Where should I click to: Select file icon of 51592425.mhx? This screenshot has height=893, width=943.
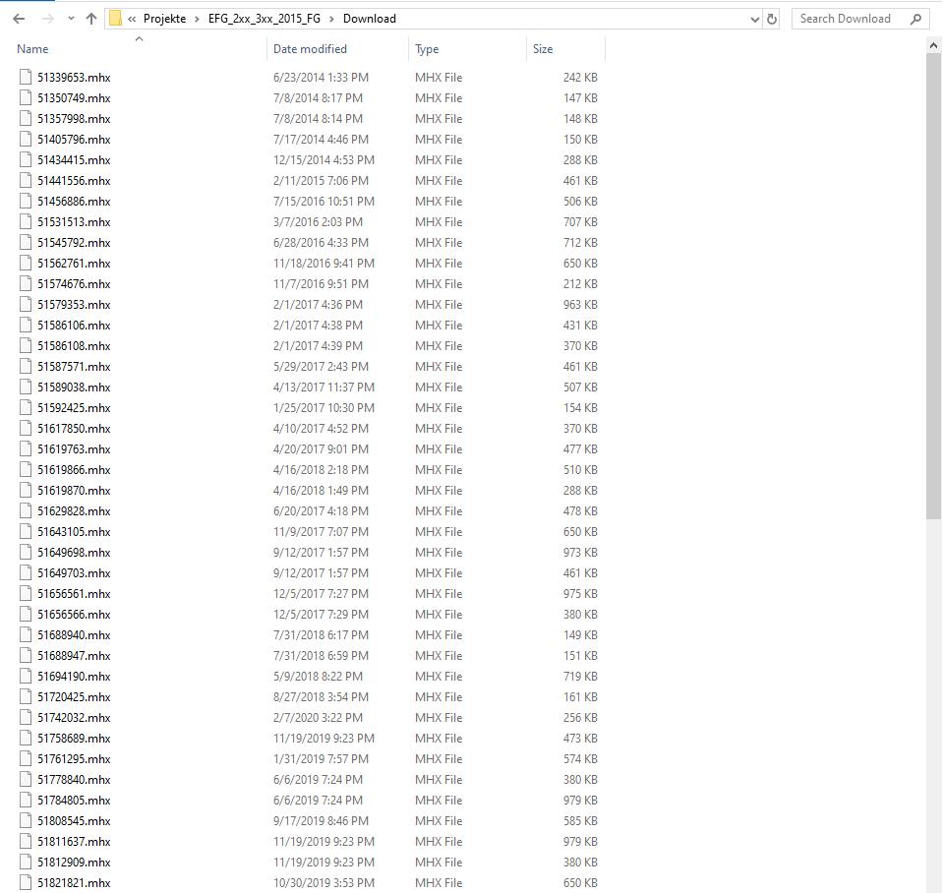click(x=26, y=407)
